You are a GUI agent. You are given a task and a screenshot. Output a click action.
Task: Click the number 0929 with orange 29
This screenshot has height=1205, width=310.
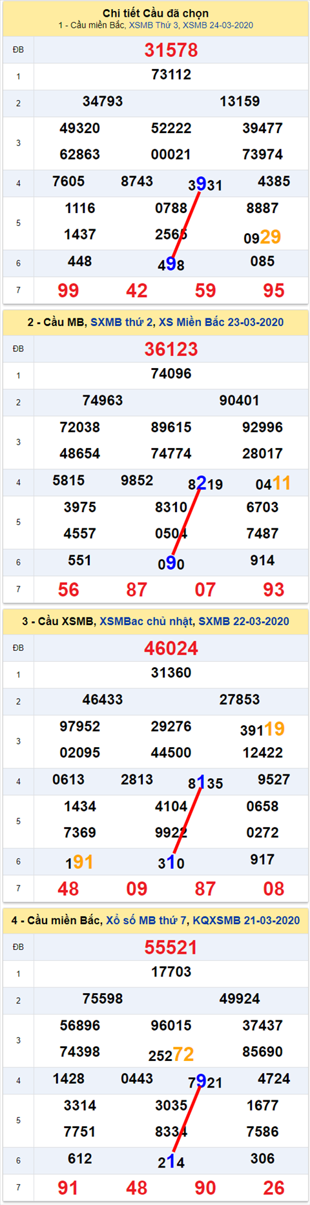coord(262,237)
